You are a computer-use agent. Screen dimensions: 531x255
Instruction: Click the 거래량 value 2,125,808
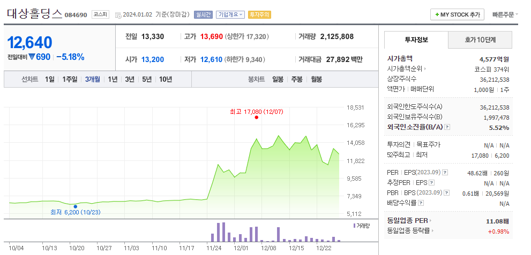click(336, 36)
